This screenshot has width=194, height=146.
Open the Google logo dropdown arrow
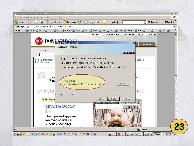click(x=121, y=22)
